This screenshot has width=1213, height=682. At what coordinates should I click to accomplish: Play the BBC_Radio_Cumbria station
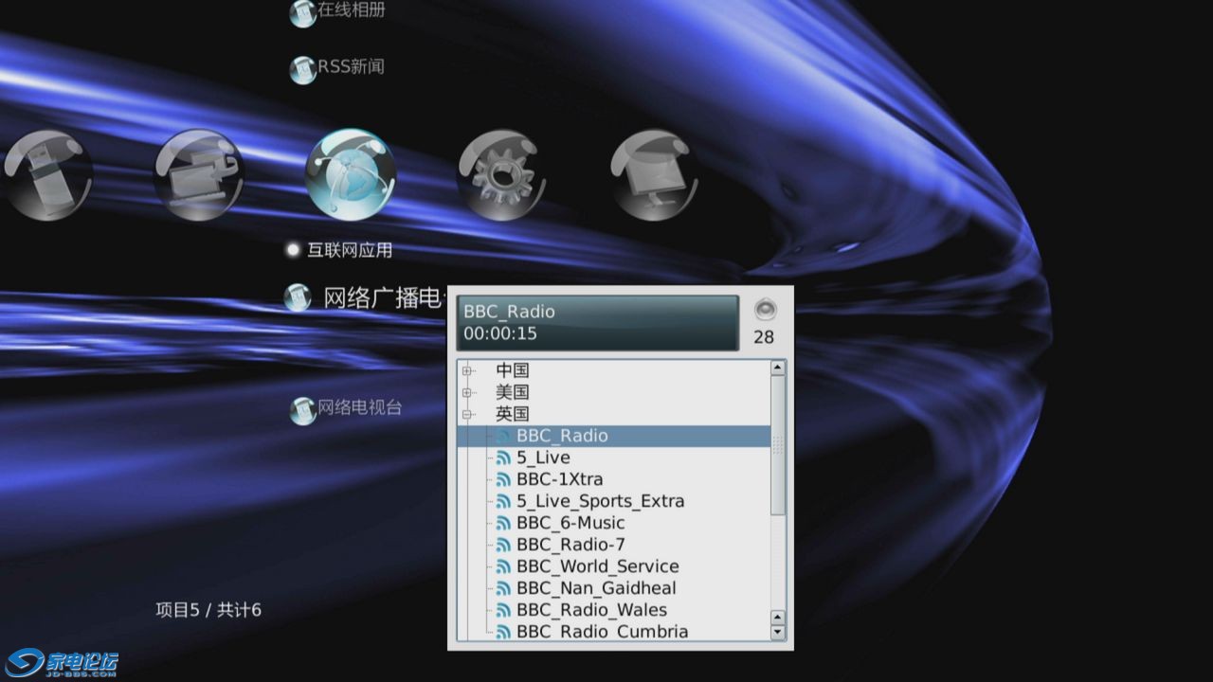click(603, 632)
